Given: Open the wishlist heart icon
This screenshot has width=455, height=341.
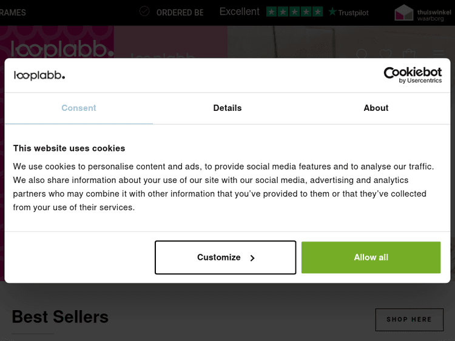Looking at the screenshot, I should [385, 55].
